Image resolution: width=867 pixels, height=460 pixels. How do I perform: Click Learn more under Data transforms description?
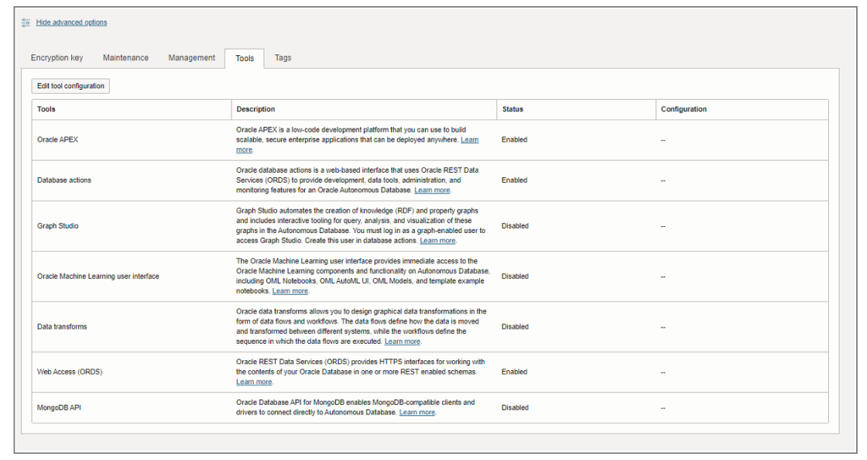[402, 341]
